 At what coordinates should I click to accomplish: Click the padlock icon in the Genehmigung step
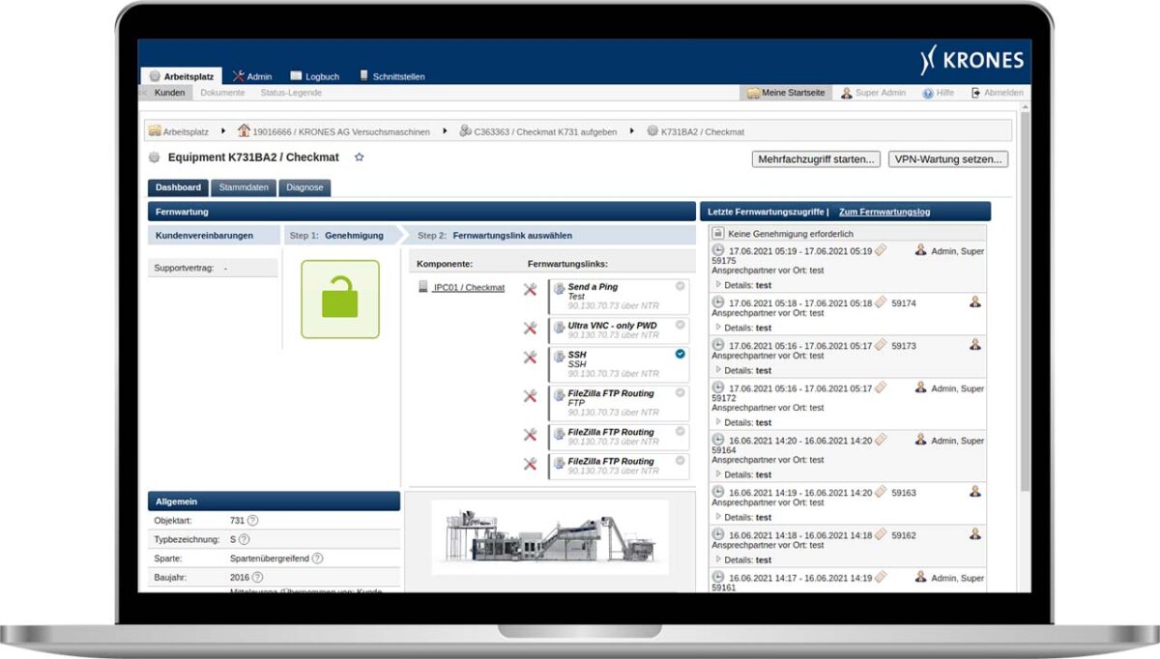point(338,300)
